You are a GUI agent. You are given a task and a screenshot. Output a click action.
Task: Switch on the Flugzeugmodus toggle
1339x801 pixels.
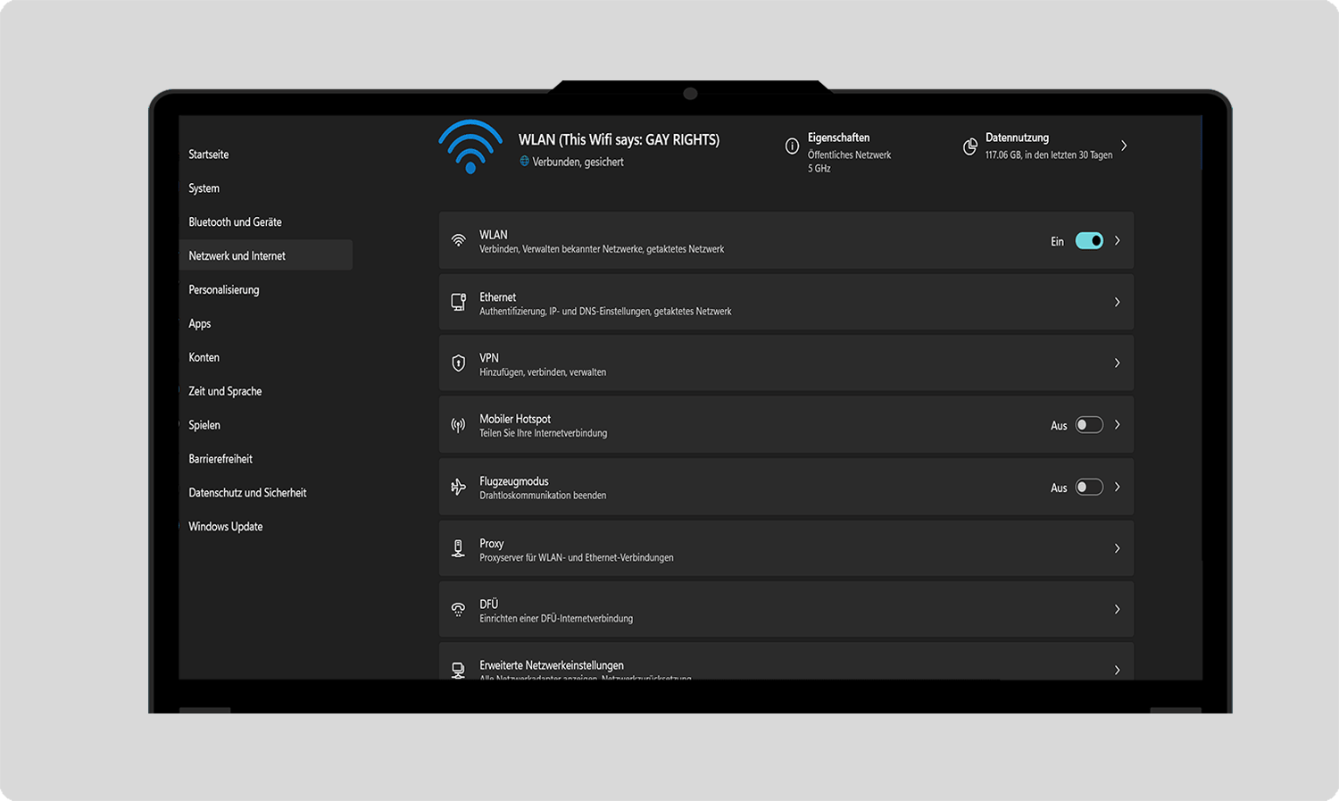coord(1089,487)
